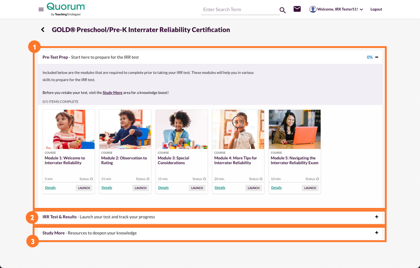Open the envelope messages icon
Viewport: 420px width, 268px height.
tap(297, 8)
